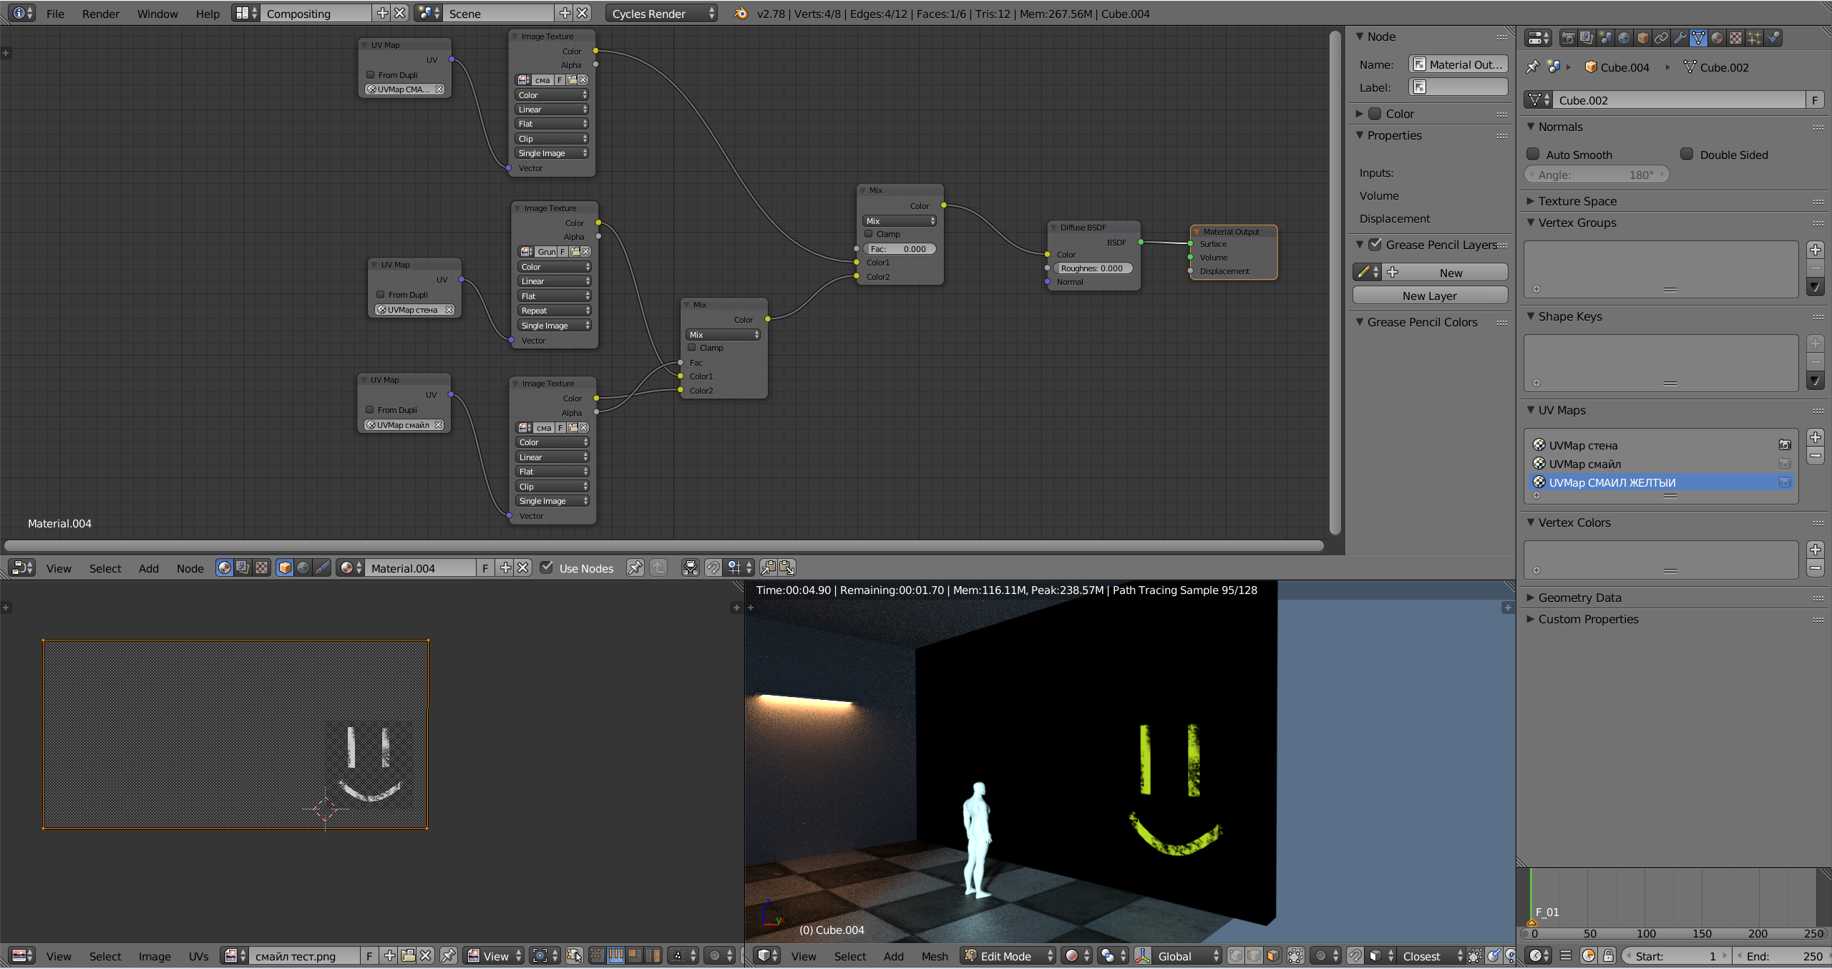The image size is (1832, 969).
Task: Open the Object constraints chain tab
Action: coord(1661,38)
